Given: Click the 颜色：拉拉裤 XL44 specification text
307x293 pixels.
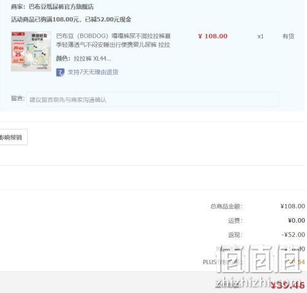Looking at the screenshot, I should (84, 59).
